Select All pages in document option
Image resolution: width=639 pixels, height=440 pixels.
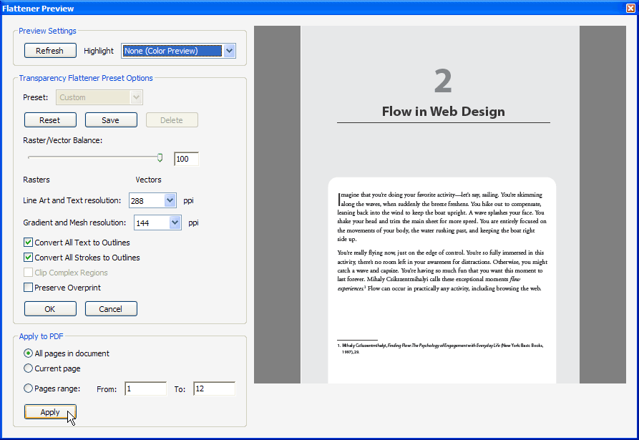click(x=29, y=353)
